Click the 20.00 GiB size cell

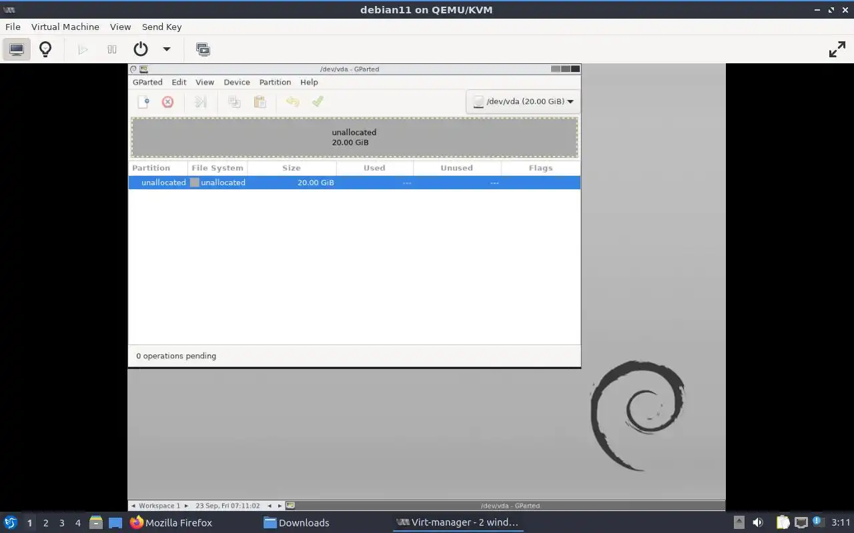click(x=316, y=183)
